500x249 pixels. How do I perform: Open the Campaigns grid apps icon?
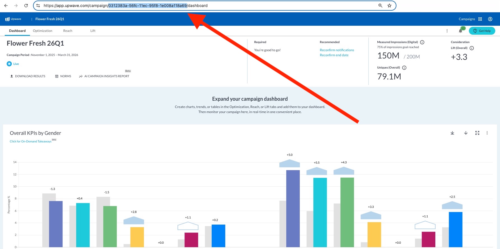coord(480,19)
